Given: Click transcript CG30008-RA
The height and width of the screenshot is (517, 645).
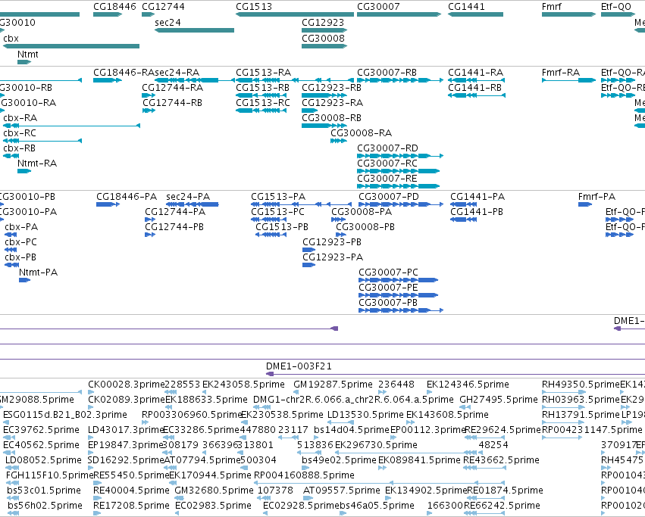Looking at the screenshot, I should [339, 141].
